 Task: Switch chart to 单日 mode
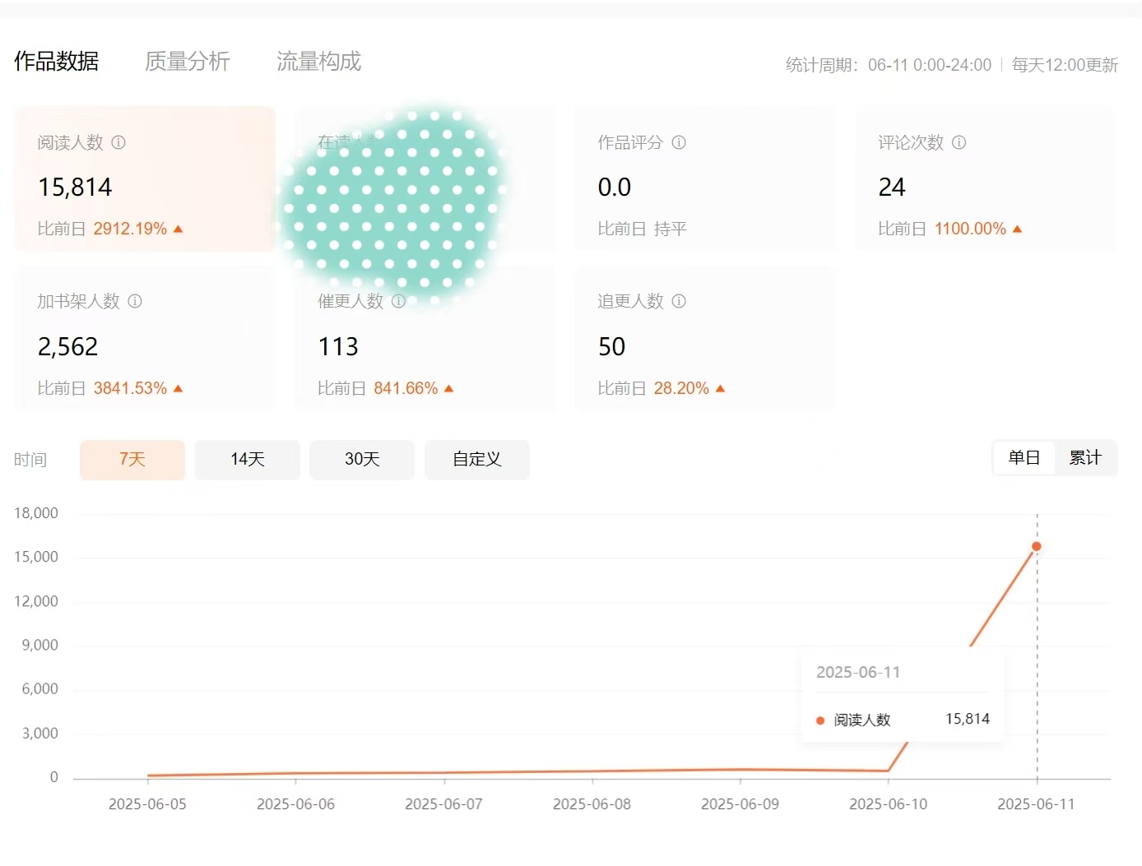pos(1024,458)
